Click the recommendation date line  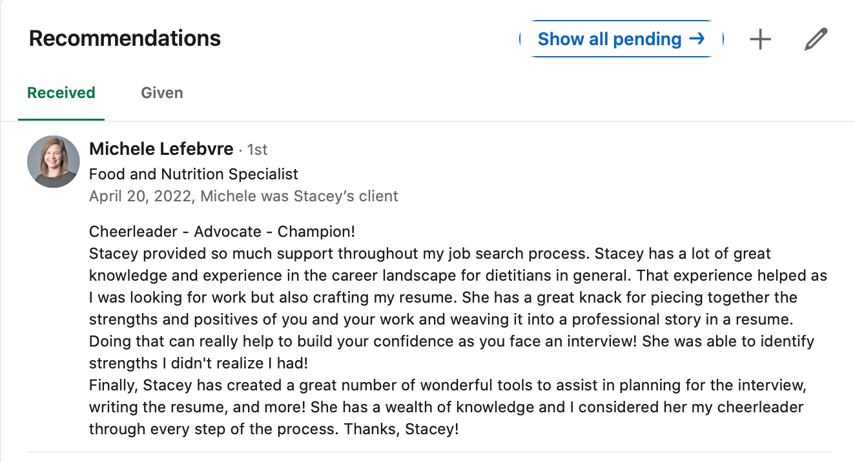243,196
